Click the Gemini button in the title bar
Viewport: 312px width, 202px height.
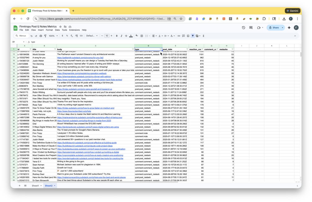292,11
